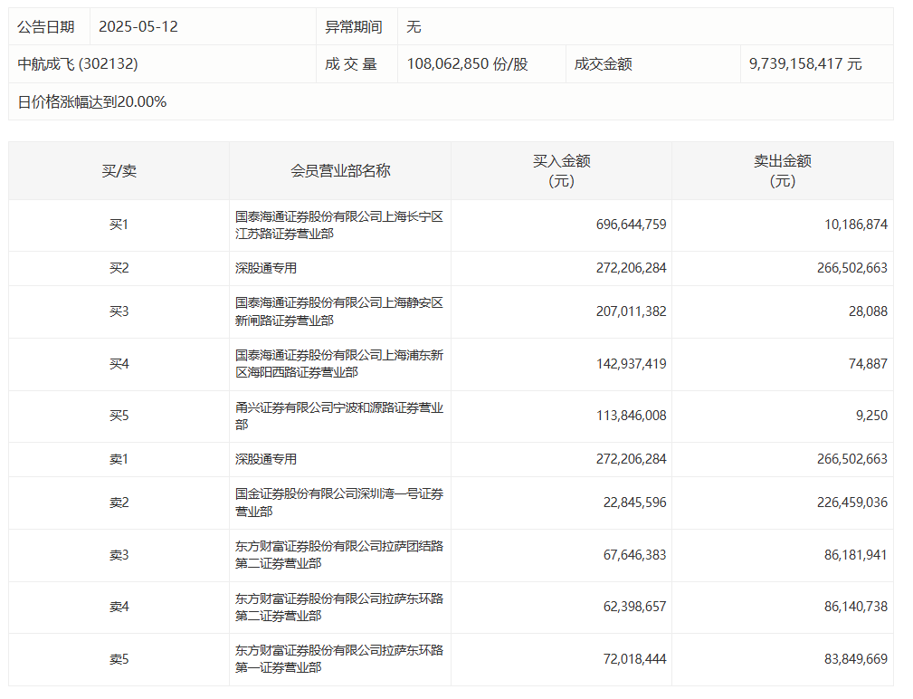Click the 卖3 row label
Image resolution: width=913 pixels, height=699 pixels.
pyautogui.click(x=119, y=555)
